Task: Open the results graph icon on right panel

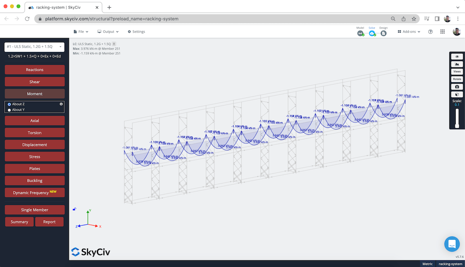Action: (x=456, y=64)
